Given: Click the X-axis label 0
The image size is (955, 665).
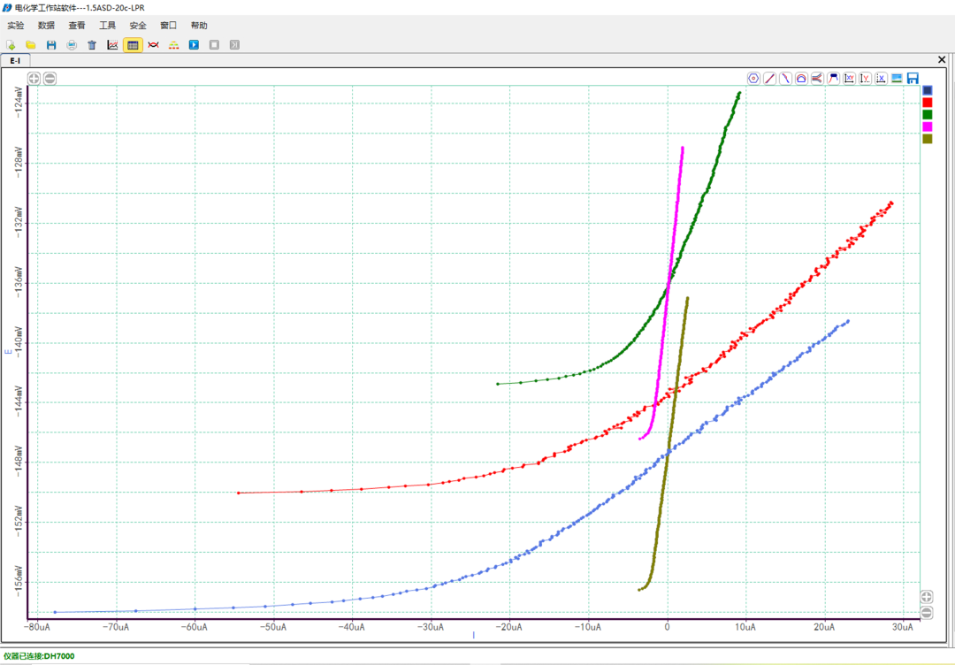Looking at the screenshot, I should (668, 627).
